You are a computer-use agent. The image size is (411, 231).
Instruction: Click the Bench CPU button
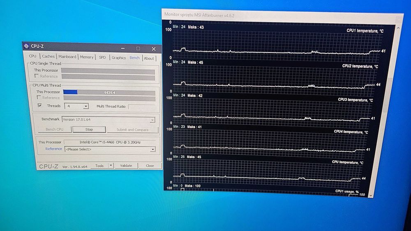click(x=55, y=129)
